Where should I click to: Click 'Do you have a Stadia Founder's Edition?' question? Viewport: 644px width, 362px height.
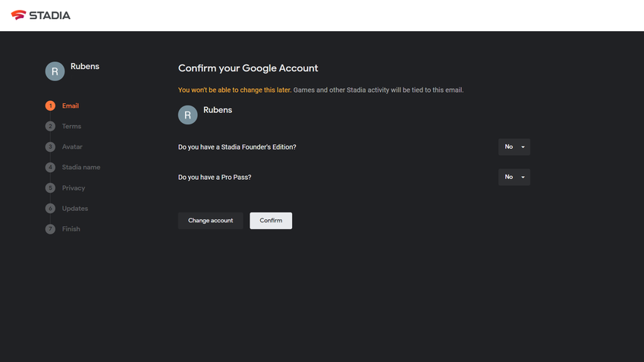237,147
